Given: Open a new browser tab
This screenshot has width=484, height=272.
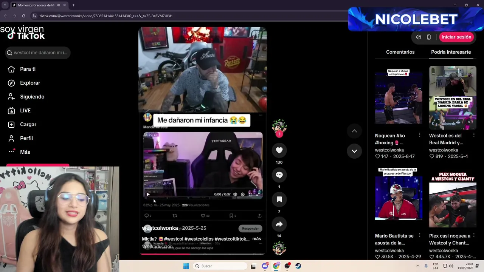Looking at the screenshot, I should click(x=73, y=5).
